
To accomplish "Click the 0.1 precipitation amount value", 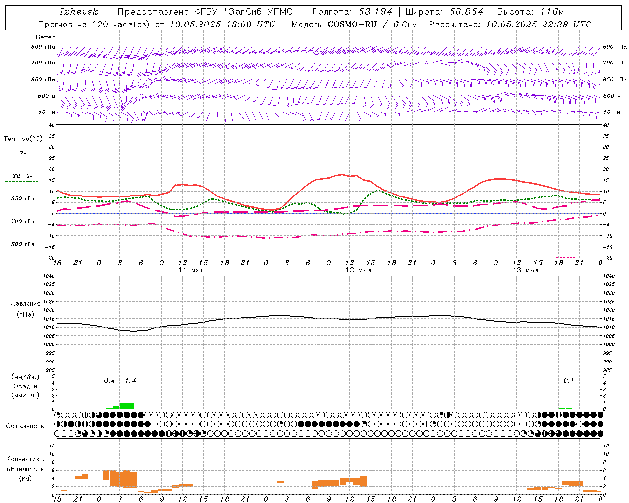I will point(569,381).
